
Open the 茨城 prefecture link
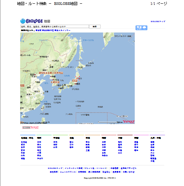(x=39, y=142)
